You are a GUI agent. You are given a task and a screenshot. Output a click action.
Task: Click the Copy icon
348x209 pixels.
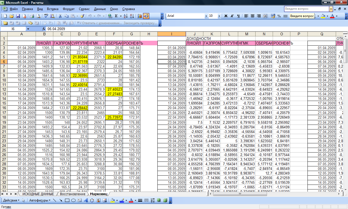pyautogui.click(x=66, y=16)
